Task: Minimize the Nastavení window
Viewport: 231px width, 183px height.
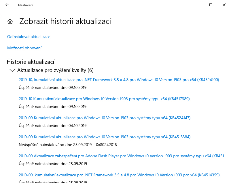Action: (198, 5)
